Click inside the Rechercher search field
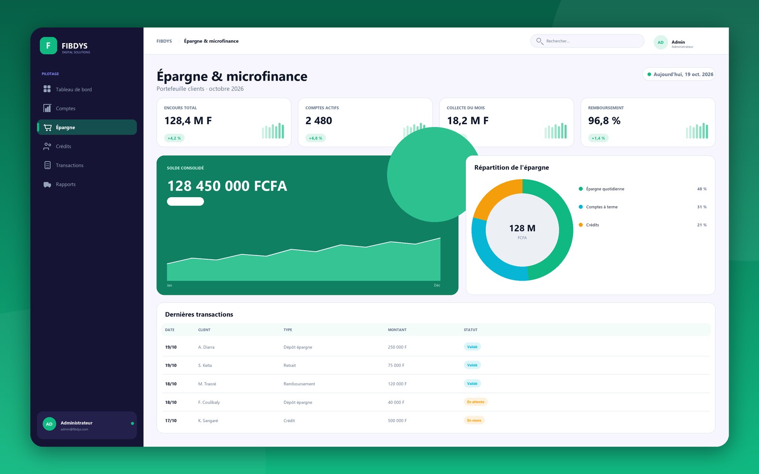Image resolution: width=759 pixels, height=474 pixels. click(587, 41)
